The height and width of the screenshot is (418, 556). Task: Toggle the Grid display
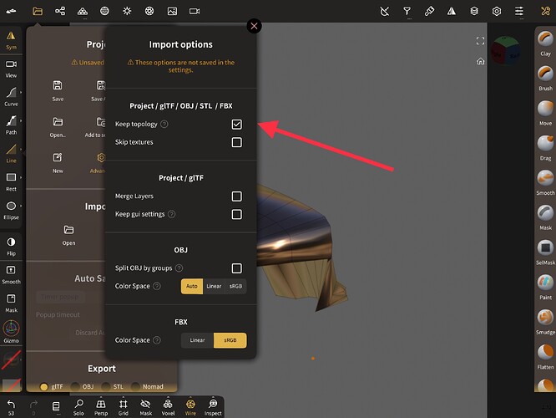coord(123,407)
